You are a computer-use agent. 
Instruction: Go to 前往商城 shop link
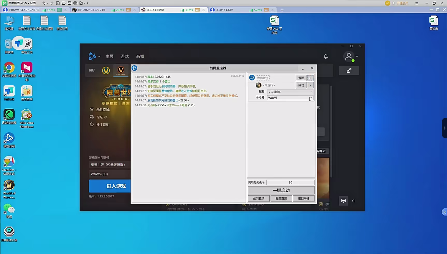pos(100,110)
